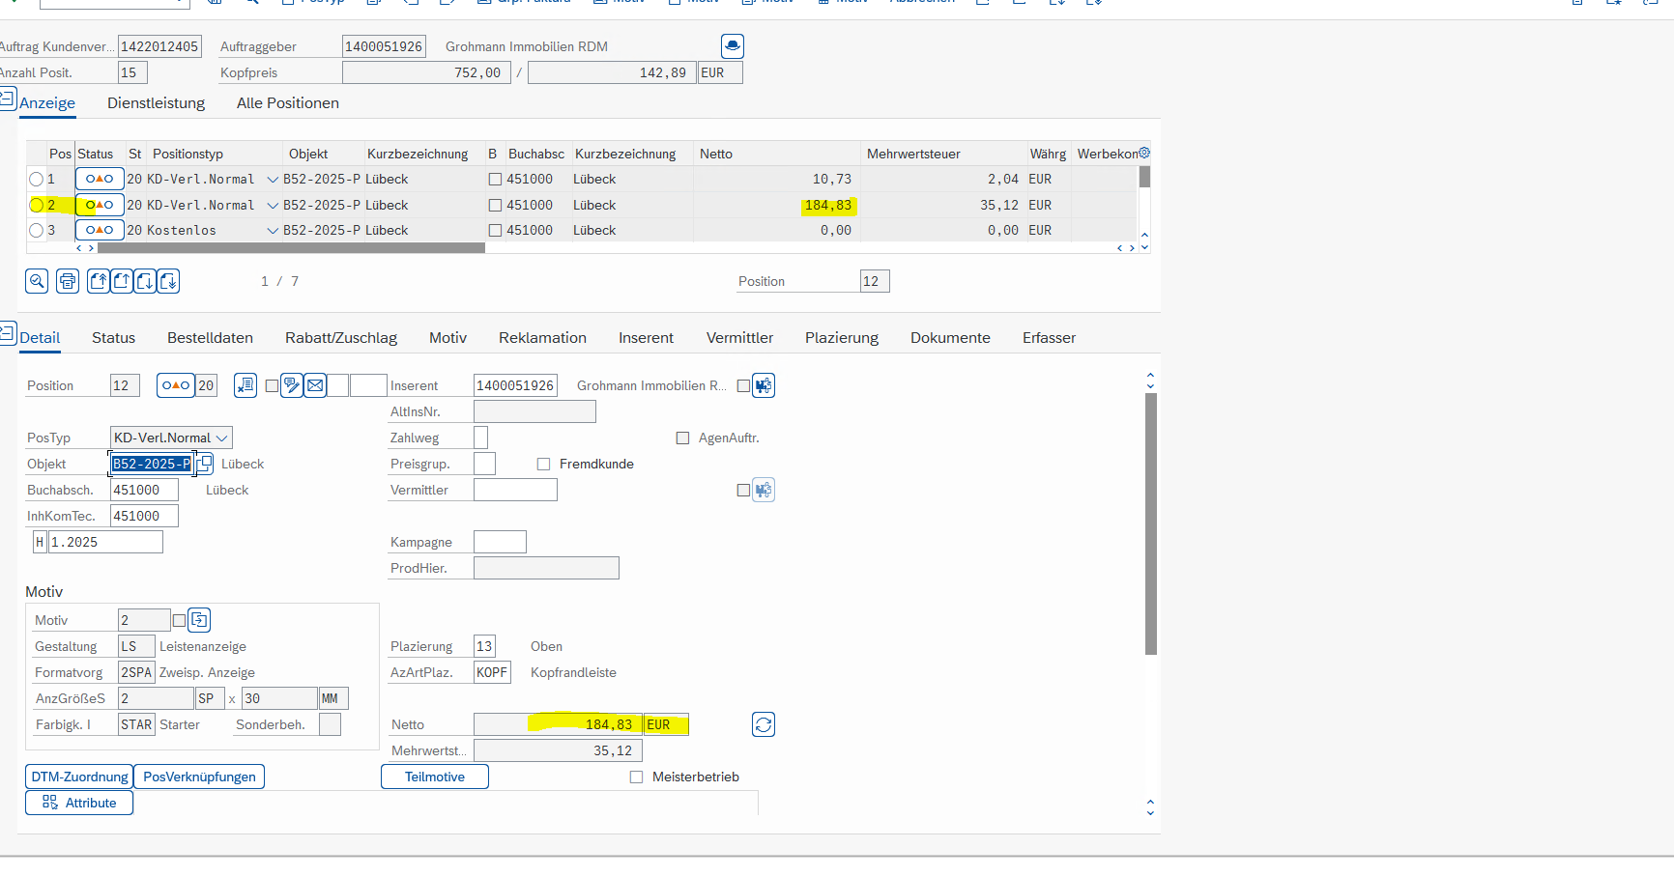Open the Erfasser tab
Viewport: 1674px width, 876px height.
tap(1049, 337)
